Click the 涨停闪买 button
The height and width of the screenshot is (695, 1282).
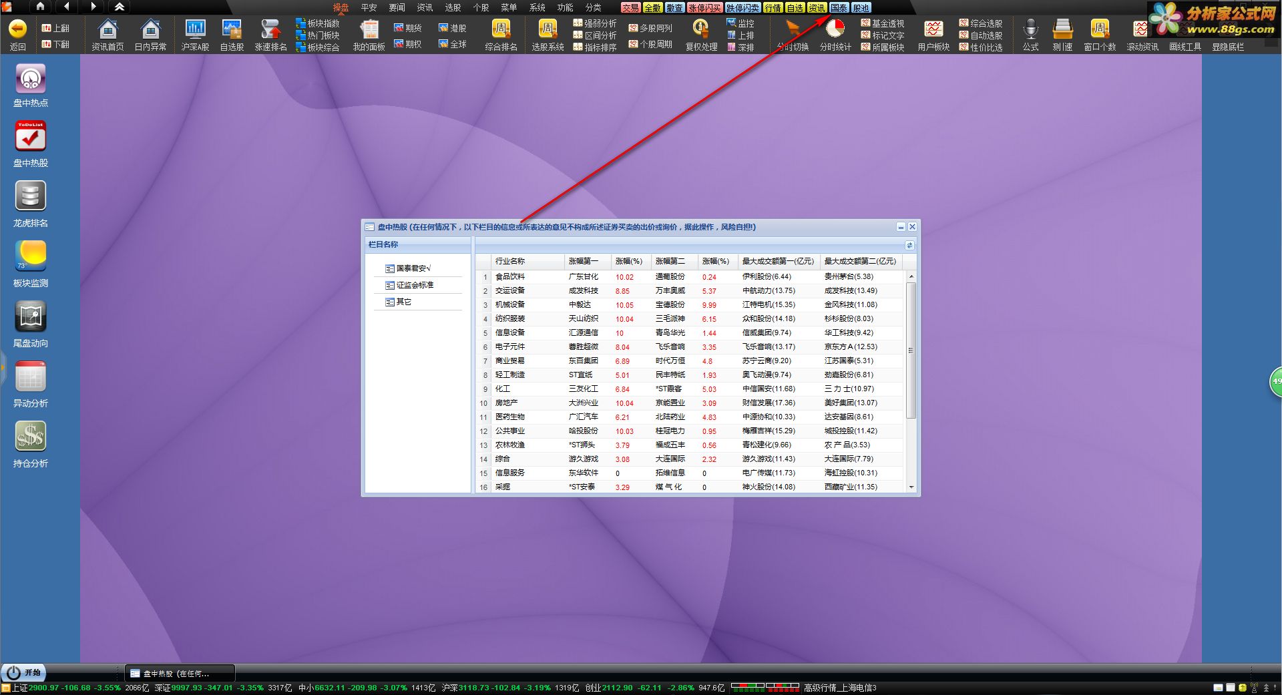704,8
